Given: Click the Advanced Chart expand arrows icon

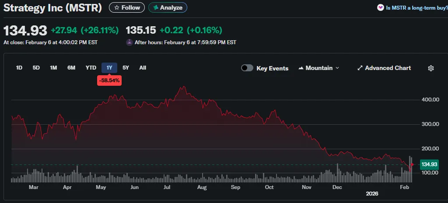Looking at the screenshot, I should pyautogui.click(x=360, y=68).
